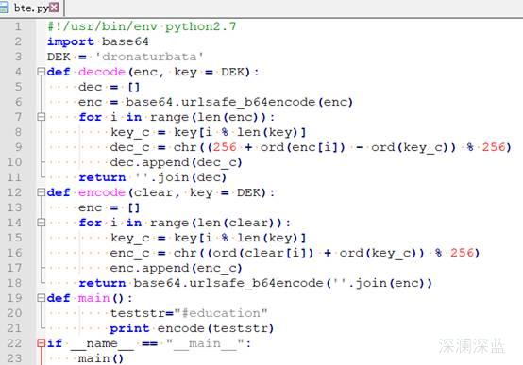Collapse the if __name__ block fold marker

click(x=41, y=343)
